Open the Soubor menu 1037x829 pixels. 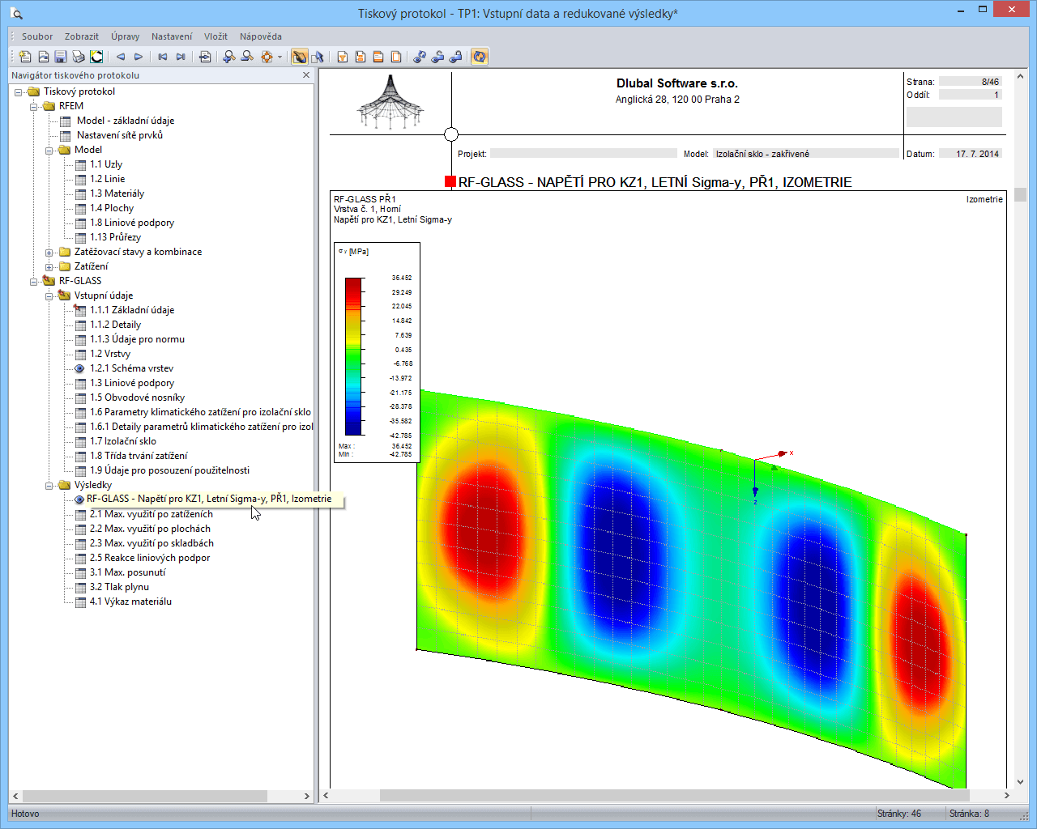click(37, 36)
